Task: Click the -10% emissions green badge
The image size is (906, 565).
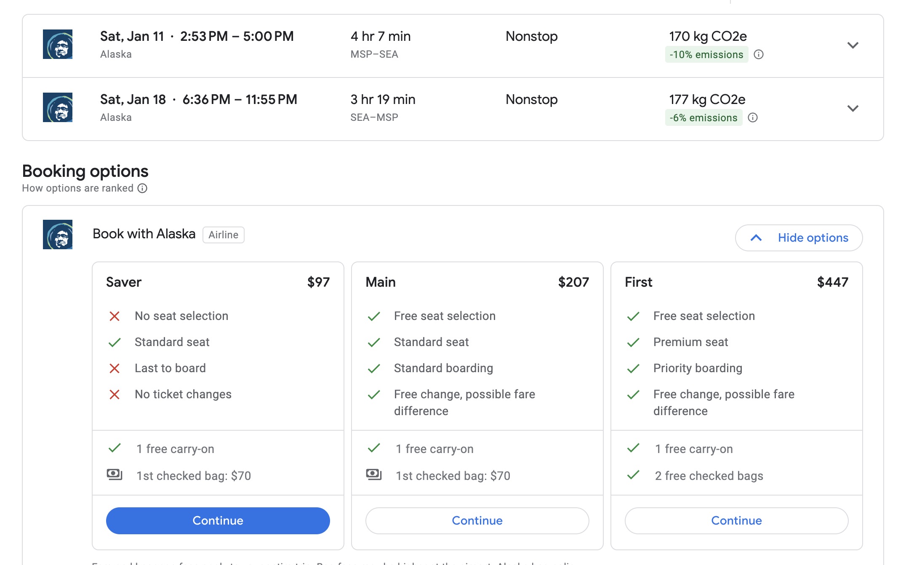Action: click(706, 54)
